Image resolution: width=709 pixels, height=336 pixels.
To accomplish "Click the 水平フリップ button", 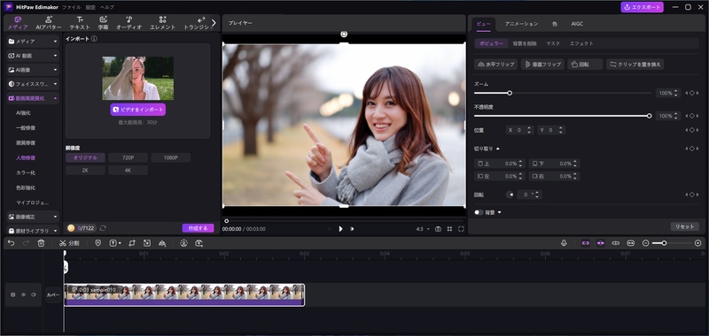I will coord(496,65).
